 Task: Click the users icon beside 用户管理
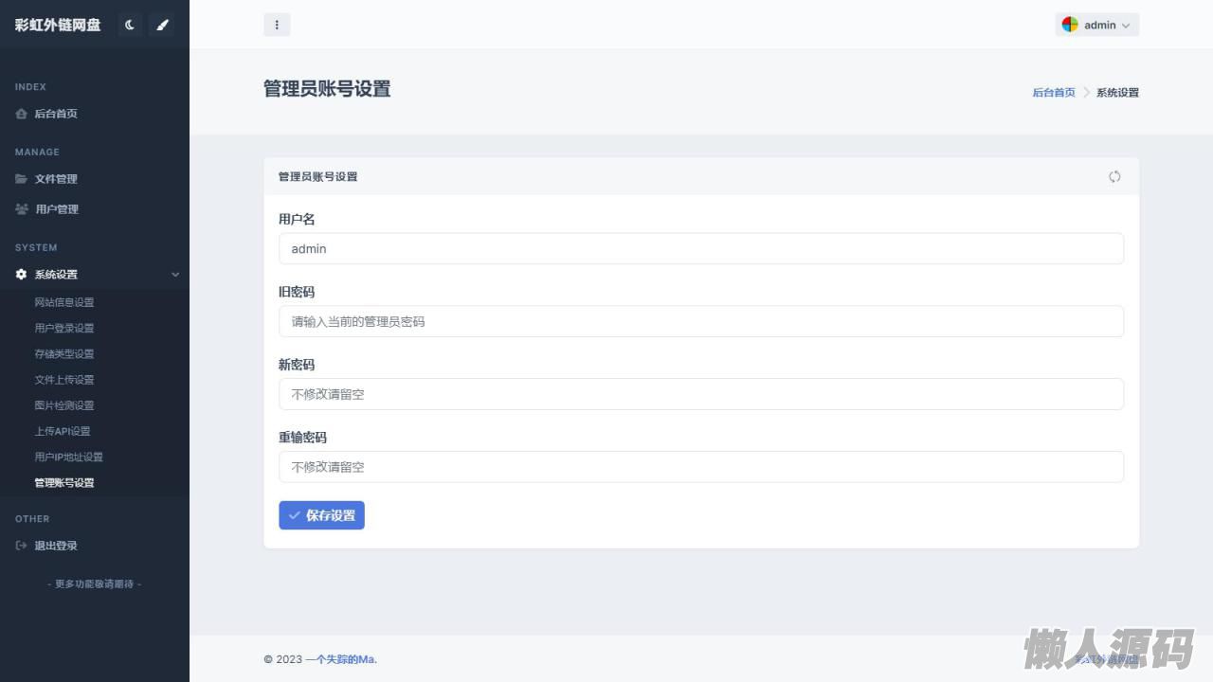click(x=22, y=209)
